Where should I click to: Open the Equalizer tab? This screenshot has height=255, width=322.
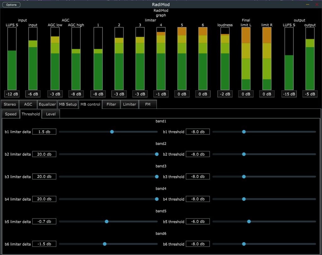click(x=47, y=104)
